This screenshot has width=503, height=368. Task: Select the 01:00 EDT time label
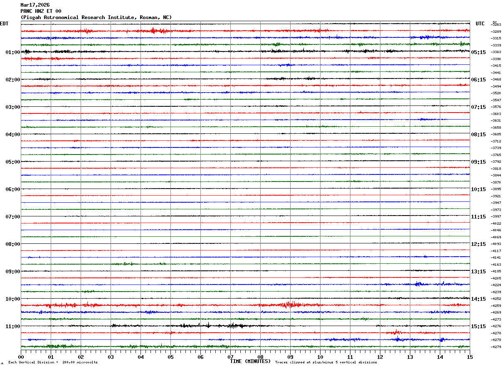coord(13,52)
